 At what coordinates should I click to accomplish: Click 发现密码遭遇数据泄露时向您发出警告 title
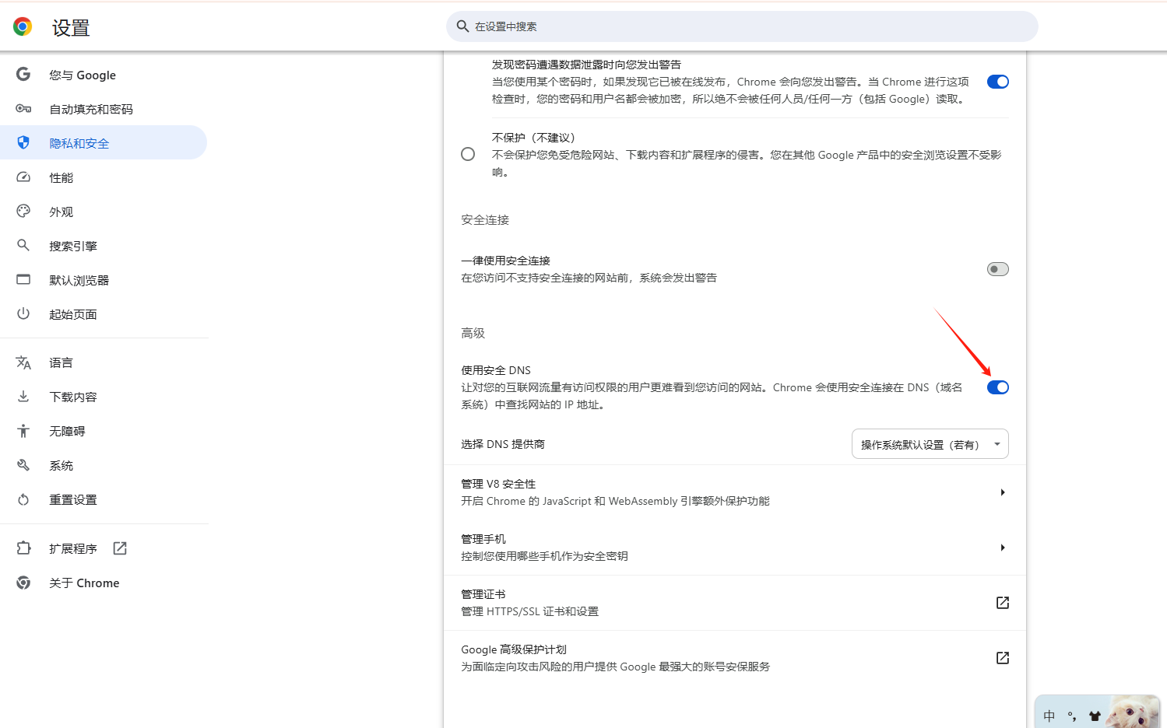(586, 65)
